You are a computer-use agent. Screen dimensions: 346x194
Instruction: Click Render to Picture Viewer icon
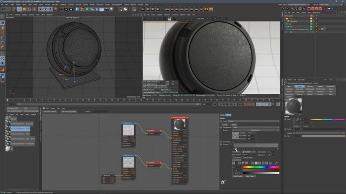66,9
